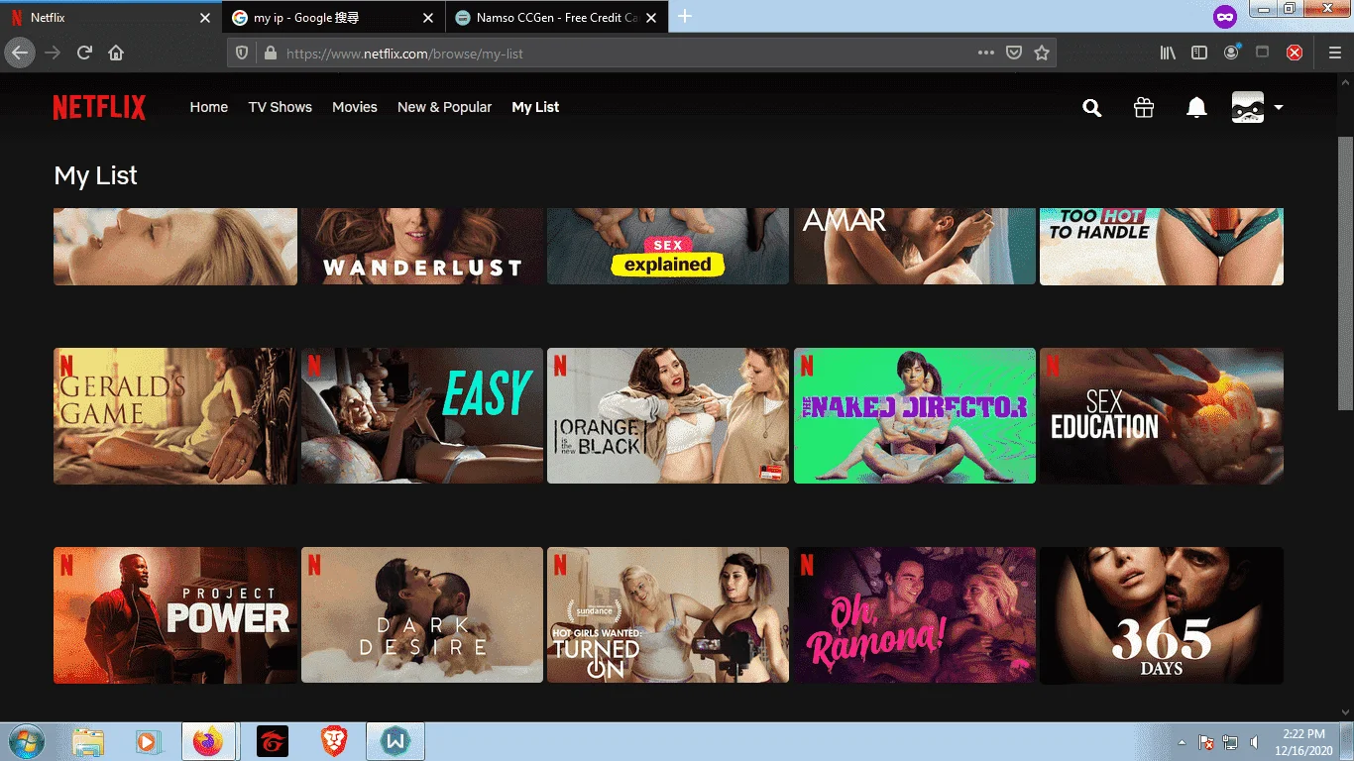Open the Sex Explained title card

pyautogui.click(x=668, y=247)
